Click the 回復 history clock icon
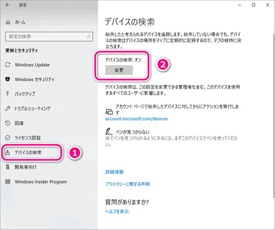The width and height of the screenshot is (275, 230). click(8, 123)
